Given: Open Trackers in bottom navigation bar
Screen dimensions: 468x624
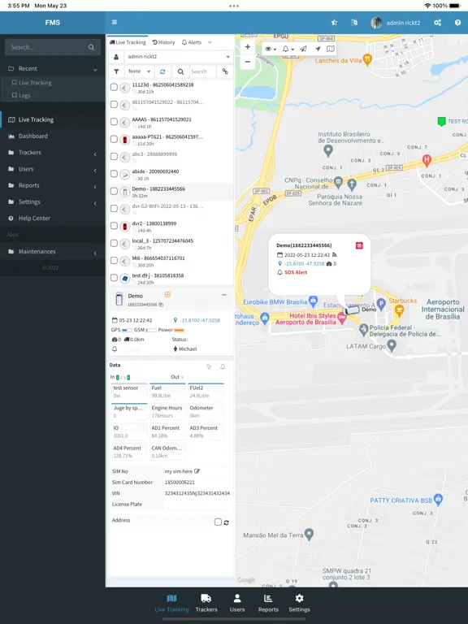Looking at the screenshot, I should pos(206,603).
